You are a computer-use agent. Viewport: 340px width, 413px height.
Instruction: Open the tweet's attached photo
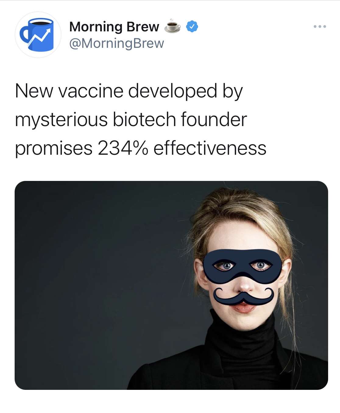pos(171,285)
